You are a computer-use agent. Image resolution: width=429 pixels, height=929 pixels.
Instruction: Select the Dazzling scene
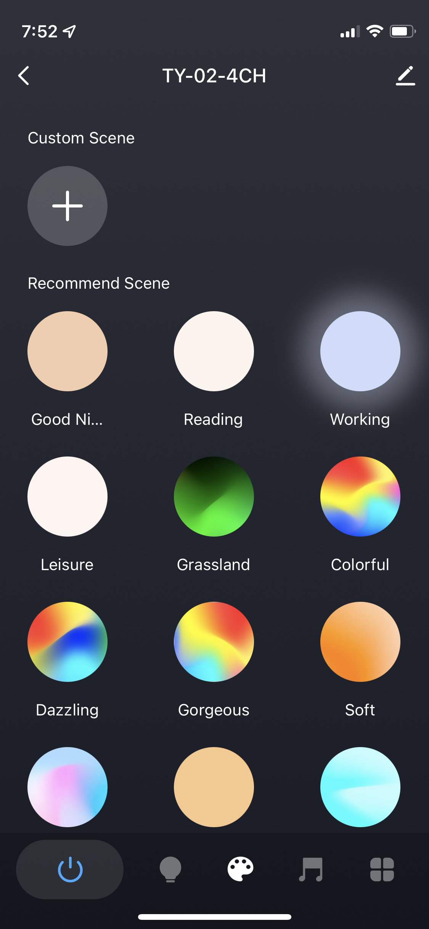pos(67,642)
